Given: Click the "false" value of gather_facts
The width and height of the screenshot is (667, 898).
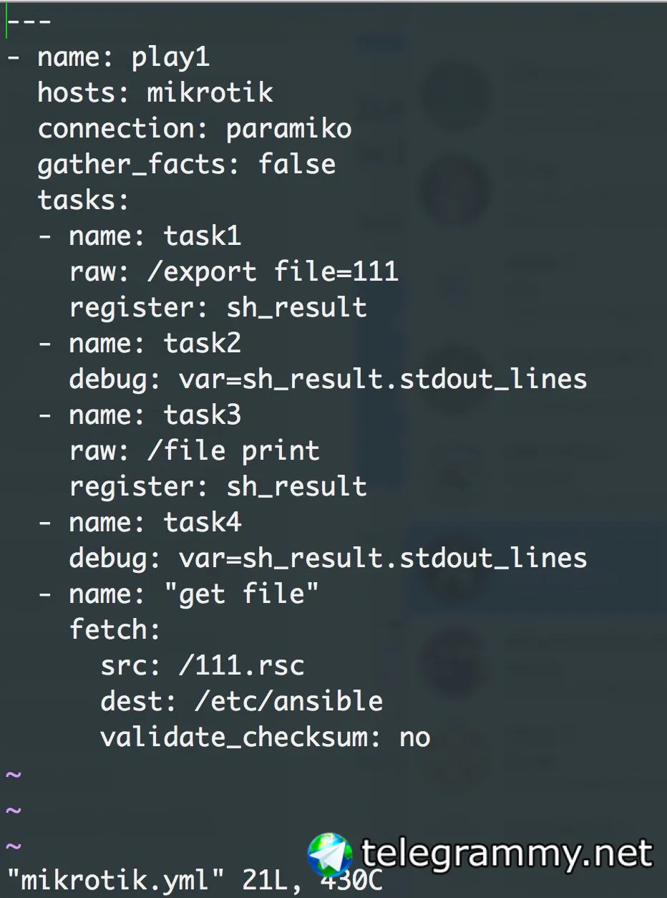Looking at the screenshot, I should coord(296,164).
